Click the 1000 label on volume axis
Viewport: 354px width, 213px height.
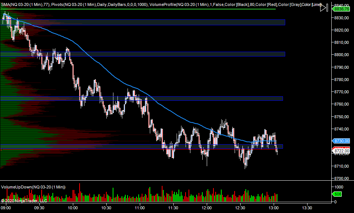click(339, 187)
